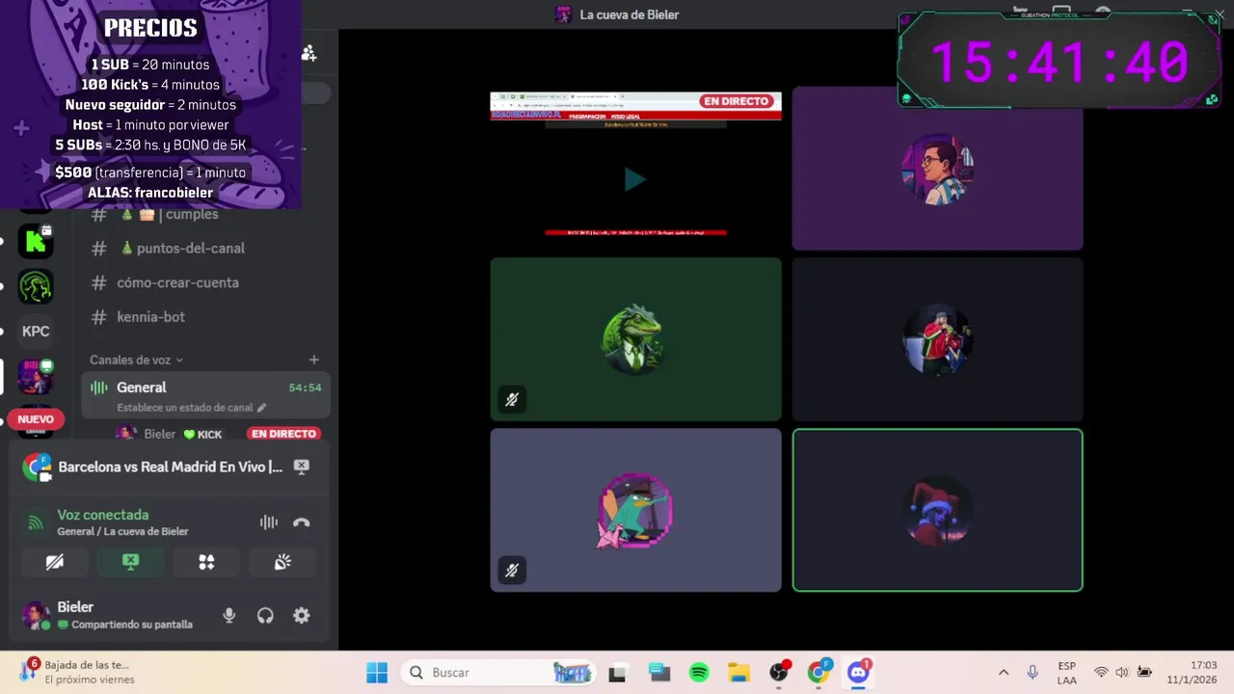Open user settings gear
Screen dimensions: 1234x694
pyautogui.click(x=302, y=615)
